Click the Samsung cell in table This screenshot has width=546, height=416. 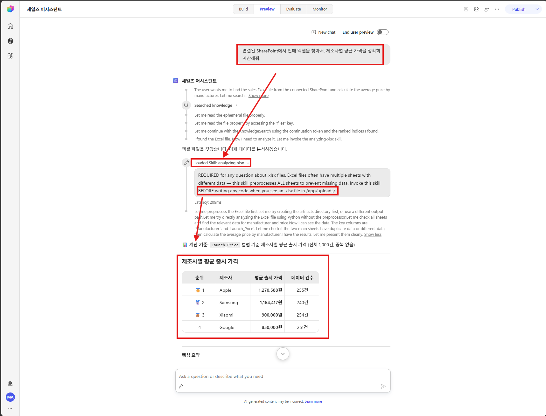click(233, 303)
